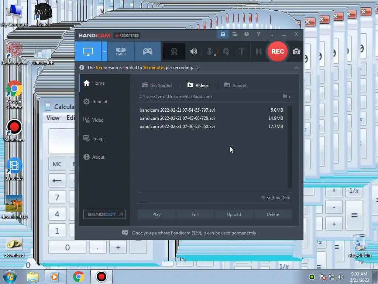Dismiss the free version notice
The height and width of the screenshot is (284, 378).
pos(199,68)
